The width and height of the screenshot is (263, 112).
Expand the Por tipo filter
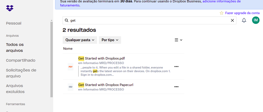click(x=110, y=40)
